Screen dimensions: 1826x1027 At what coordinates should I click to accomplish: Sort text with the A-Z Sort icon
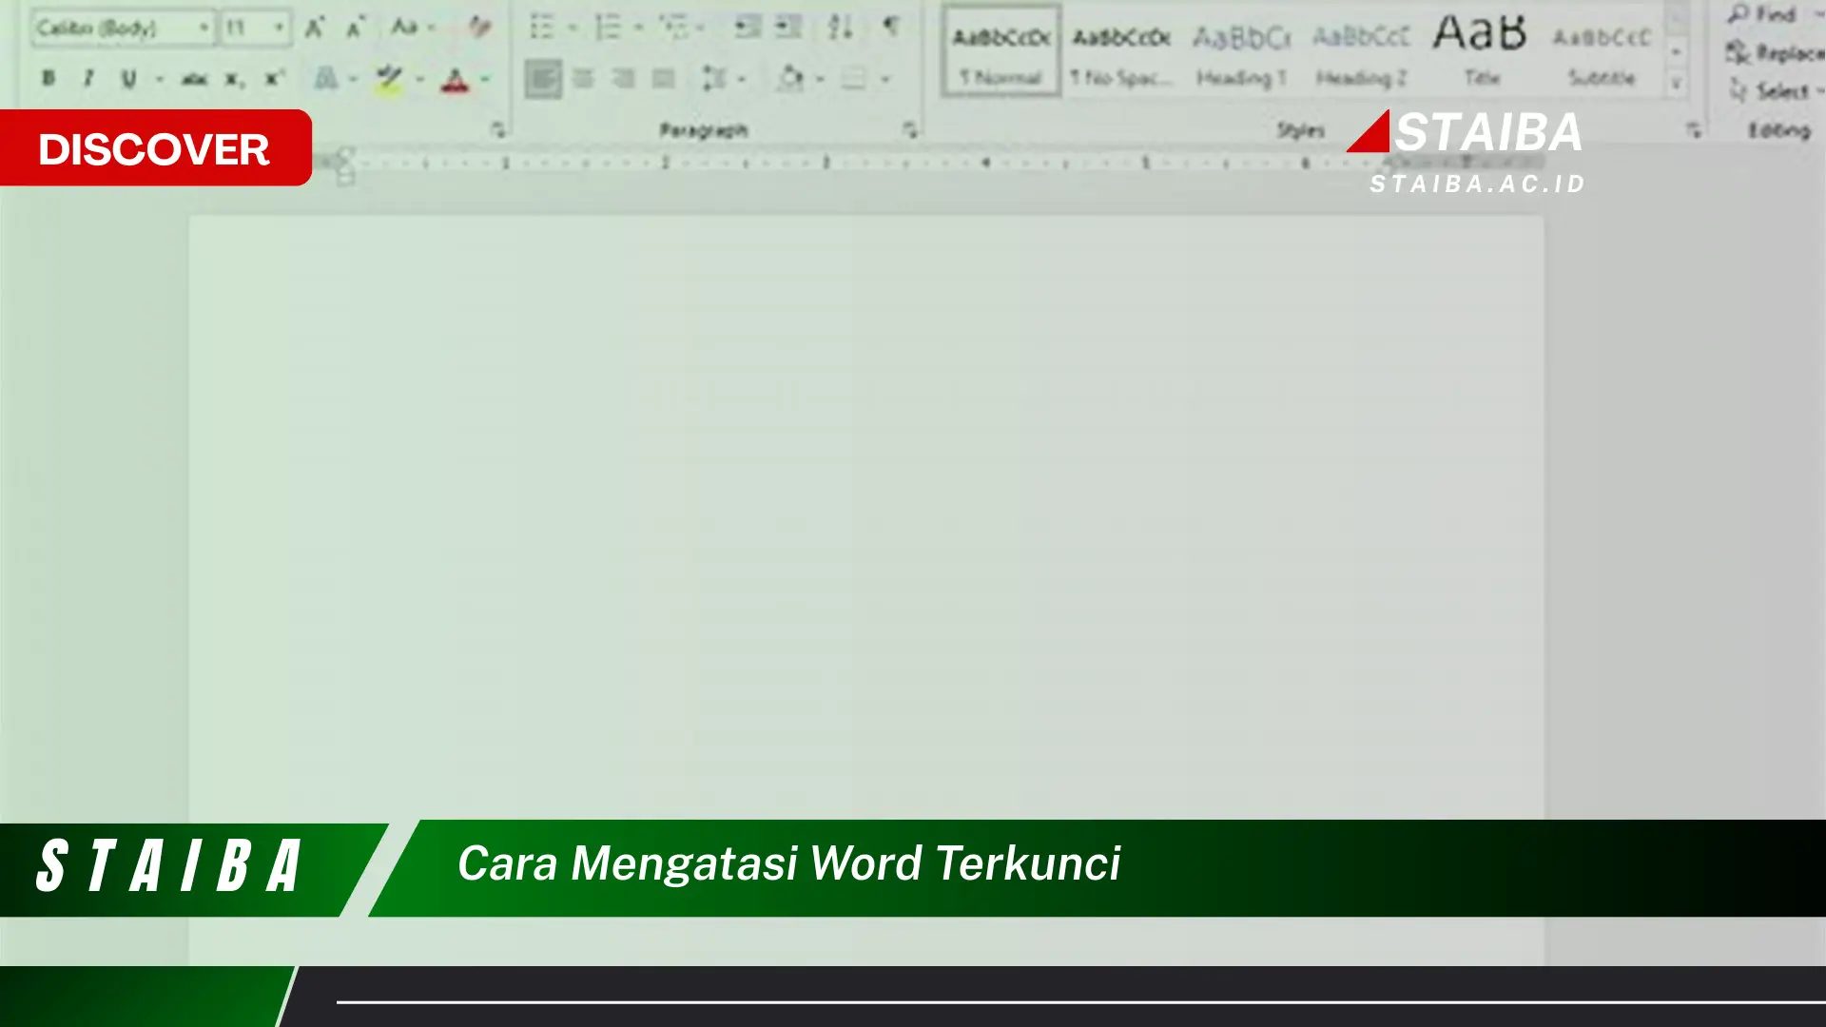tap(840, 28)
